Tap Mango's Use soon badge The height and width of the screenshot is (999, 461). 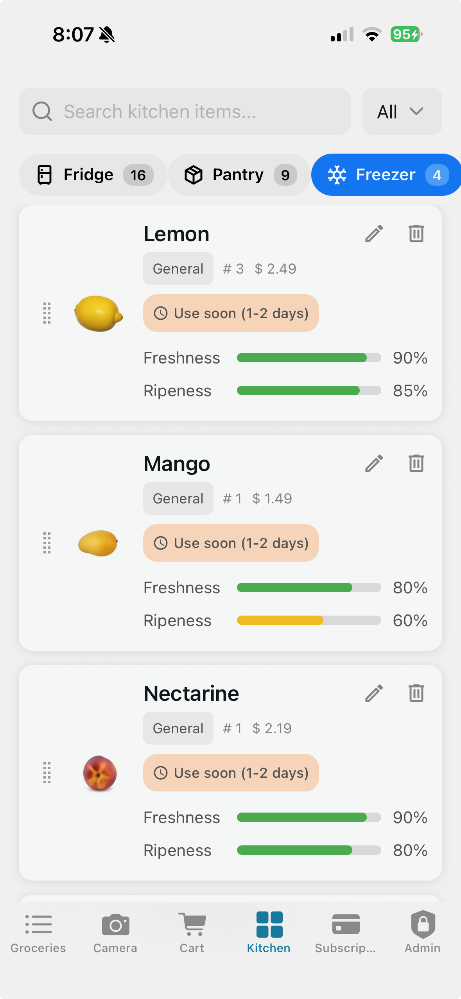[231, 543]
